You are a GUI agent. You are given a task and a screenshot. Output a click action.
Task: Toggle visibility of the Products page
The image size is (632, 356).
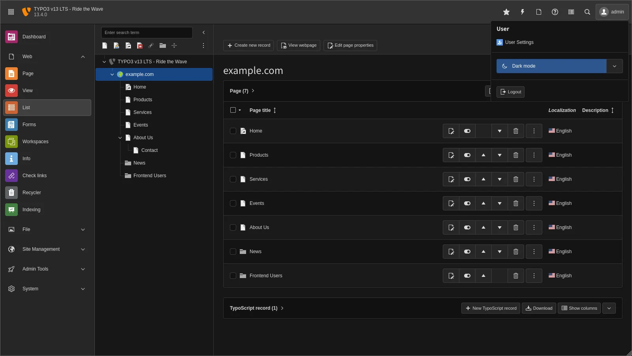[467, 155]
